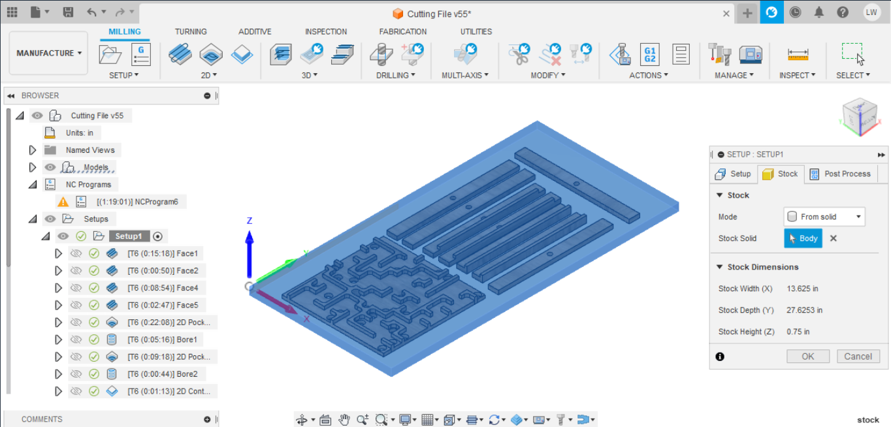Click the Cancel button
This screenshot has width=891, height=427.
[858, 356]
